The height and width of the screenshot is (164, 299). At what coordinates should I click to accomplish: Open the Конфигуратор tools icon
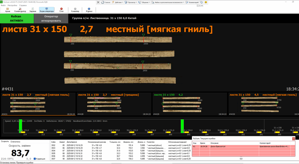tap(20, 9)
